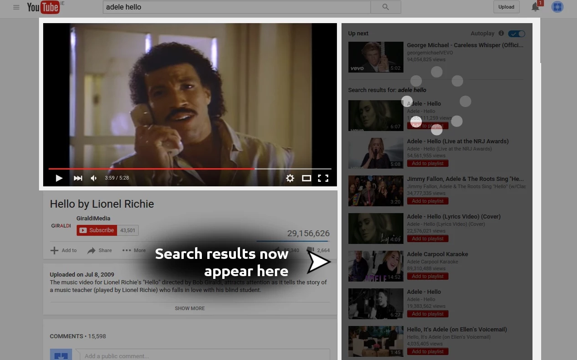Image resolution: width=577 pixels, height=360 pixels.
Task: Open the video player settings gear
Action: pos(290,178)
